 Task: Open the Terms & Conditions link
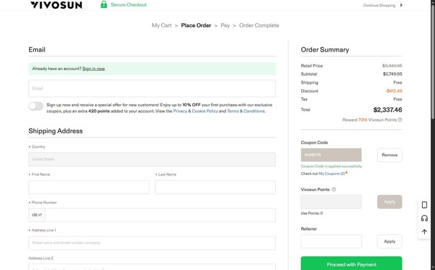click(x=246, y=111)
